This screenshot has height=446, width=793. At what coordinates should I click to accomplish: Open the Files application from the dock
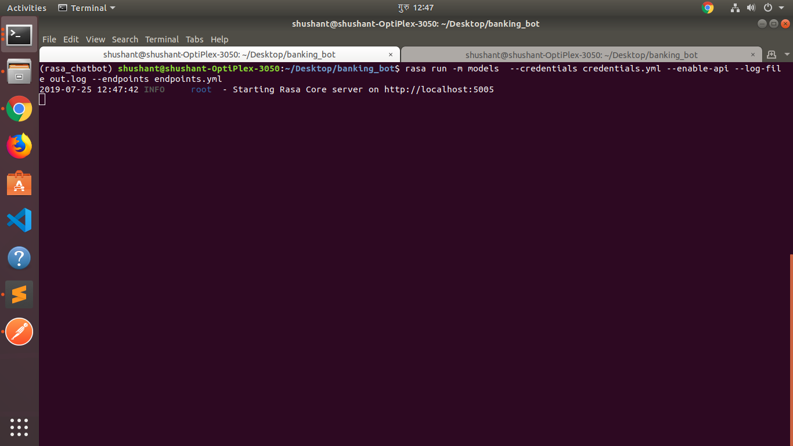click(19, 71)
